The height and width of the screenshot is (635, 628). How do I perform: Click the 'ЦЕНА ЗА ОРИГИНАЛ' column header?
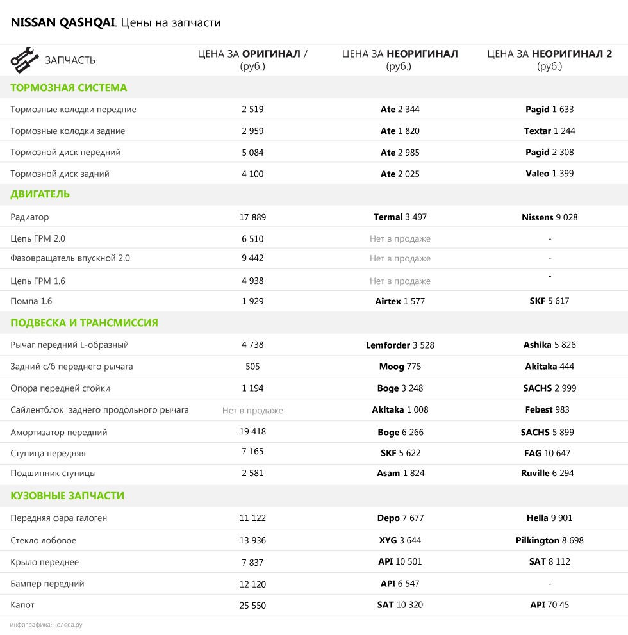pos(252,60)
